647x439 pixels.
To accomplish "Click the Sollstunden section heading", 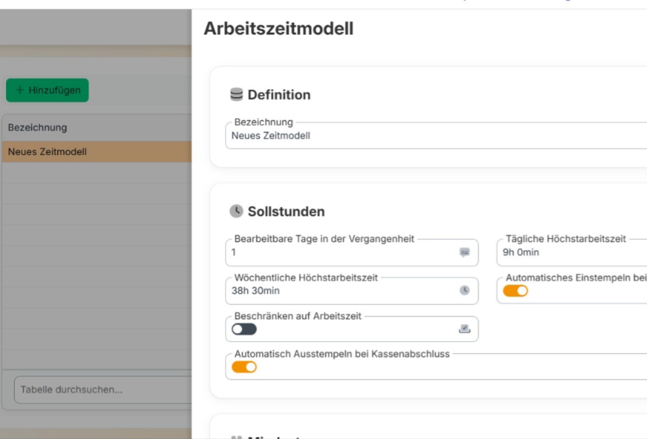I will 286,211.
